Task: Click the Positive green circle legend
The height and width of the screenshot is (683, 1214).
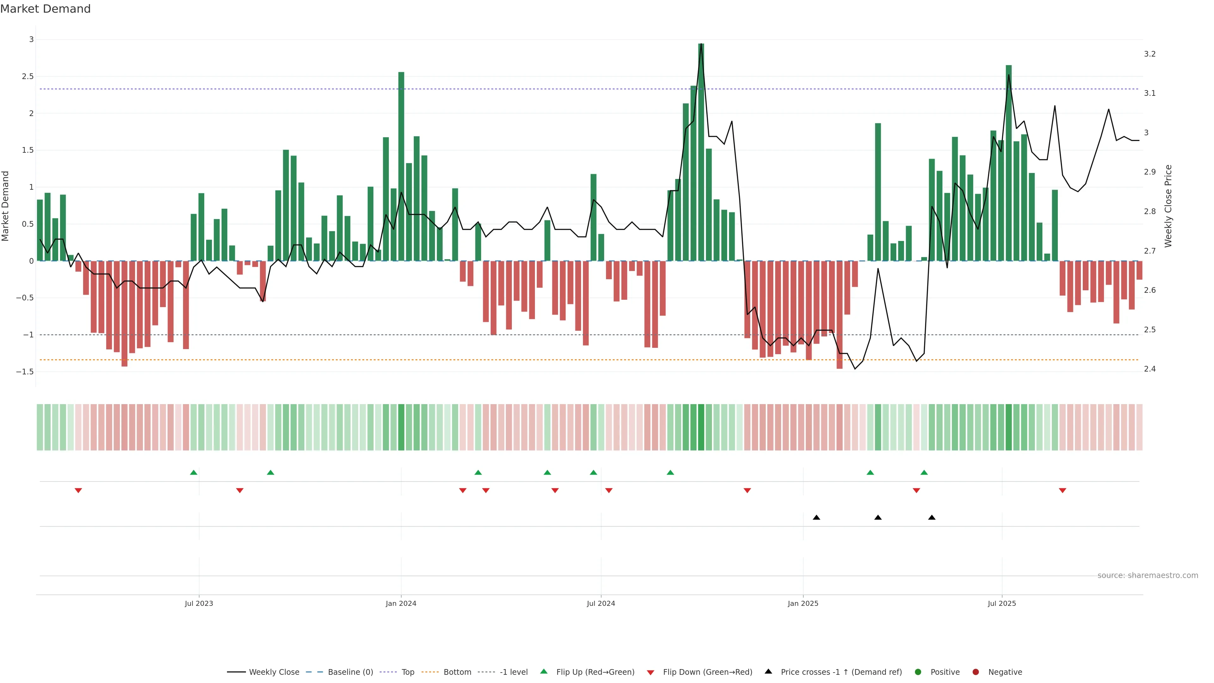Action: click(917, 672)
